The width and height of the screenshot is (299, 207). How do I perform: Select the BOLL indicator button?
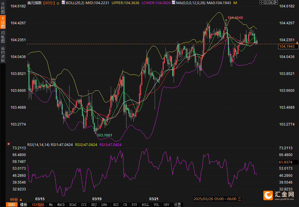(x=145, y=205)
